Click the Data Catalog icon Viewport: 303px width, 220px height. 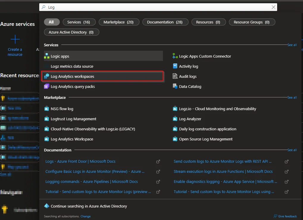coord(175,86)
